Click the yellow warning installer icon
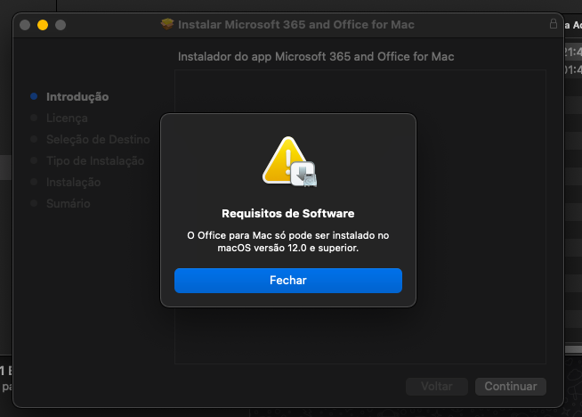The image size is (582, 417). point(288,161)
